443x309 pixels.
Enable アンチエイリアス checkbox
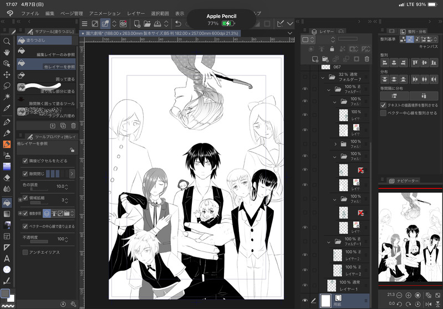tap(25, 253)
